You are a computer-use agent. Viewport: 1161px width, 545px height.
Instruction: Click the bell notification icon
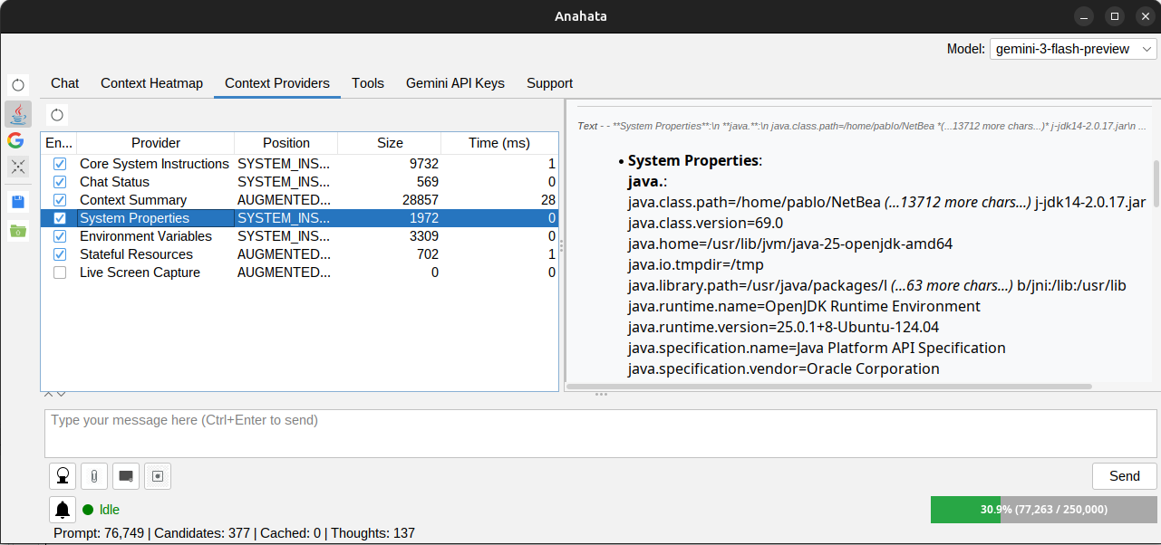tap(63, 510)
